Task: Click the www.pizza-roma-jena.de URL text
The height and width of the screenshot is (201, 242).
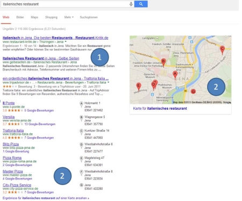Action: click(19, 161)
